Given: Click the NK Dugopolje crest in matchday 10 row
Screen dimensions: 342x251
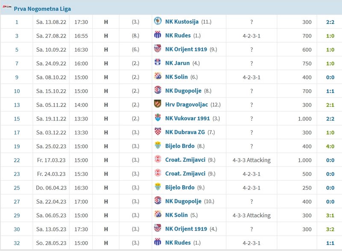Looking at the screenshot, I should tap(157, 90).
